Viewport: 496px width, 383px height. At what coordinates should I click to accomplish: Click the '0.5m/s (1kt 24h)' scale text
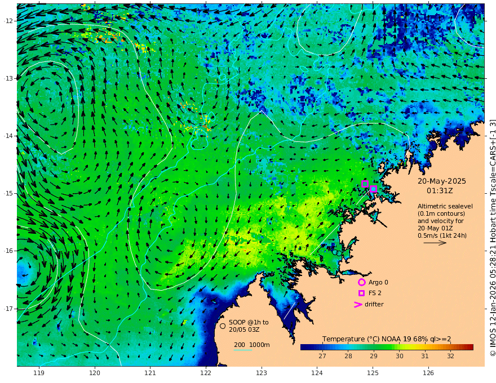click(x=442, y=235)
